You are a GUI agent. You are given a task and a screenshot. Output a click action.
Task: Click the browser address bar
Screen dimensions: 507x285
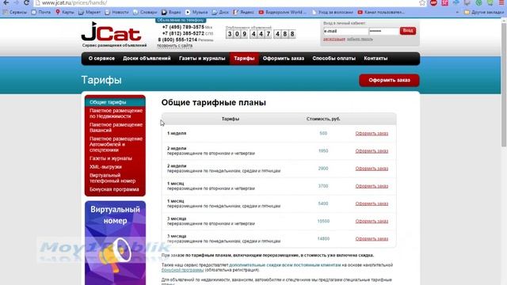coord(227,3)
